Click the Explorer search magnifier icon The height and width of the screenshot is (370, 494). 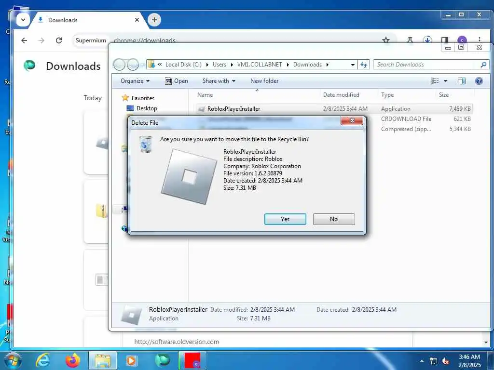tap(483, 65)
